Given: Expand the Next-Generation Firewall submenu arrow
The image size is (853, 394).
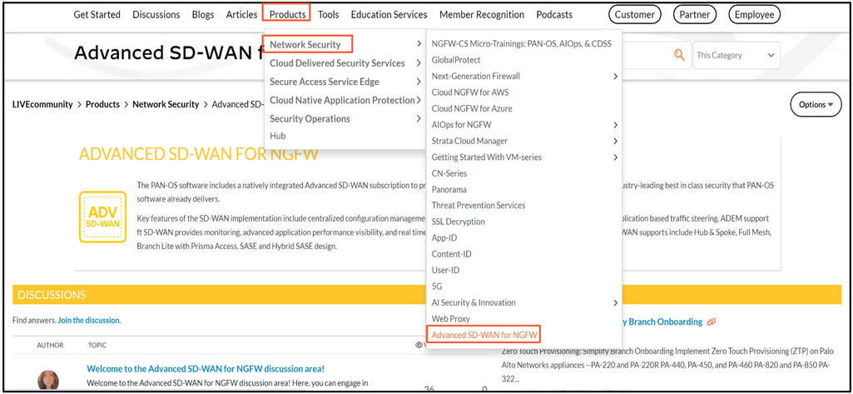Looking at the screenshot, I should pos(615,76).
